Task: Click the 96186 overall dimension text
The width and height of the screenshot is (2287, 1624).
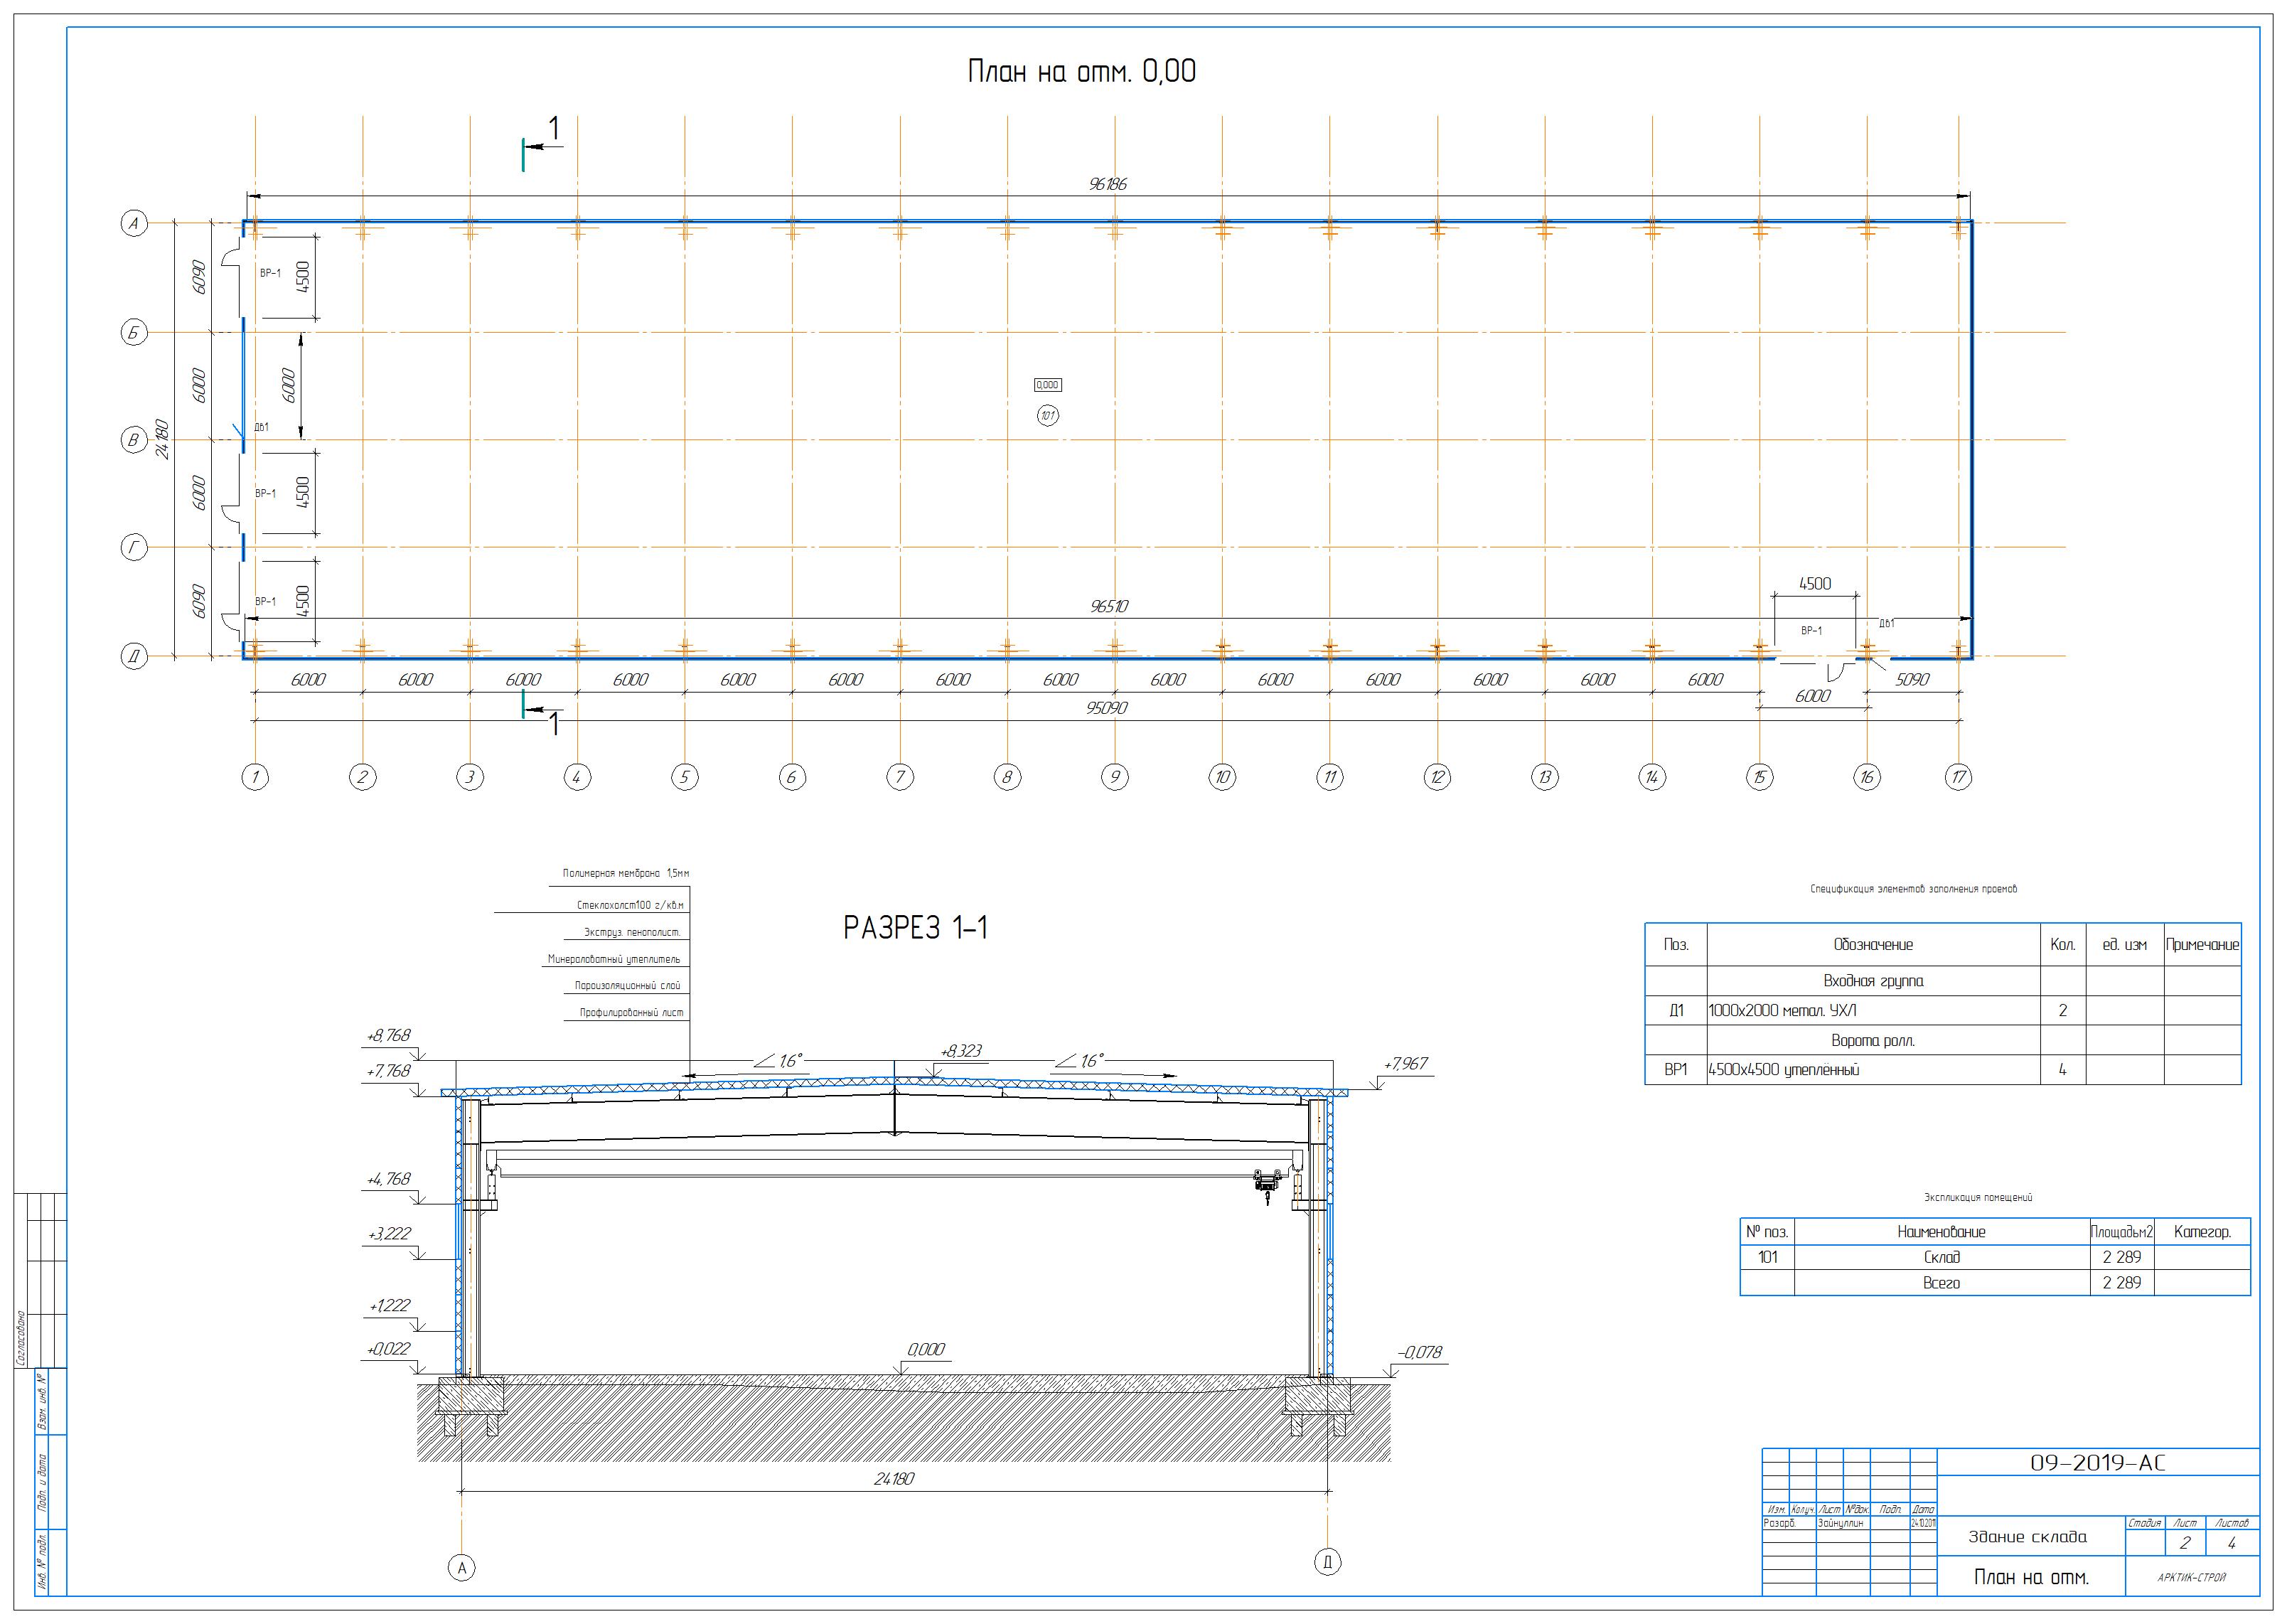Action: point(1108,184)
